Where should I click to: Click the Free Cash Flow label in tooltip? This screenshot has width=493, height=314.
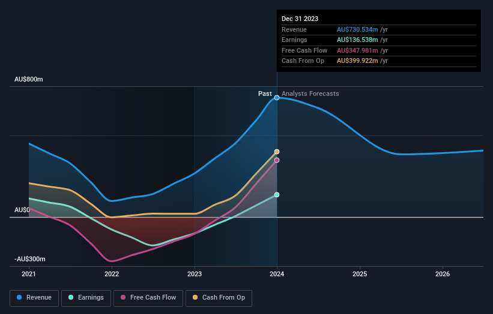(304, 50)
